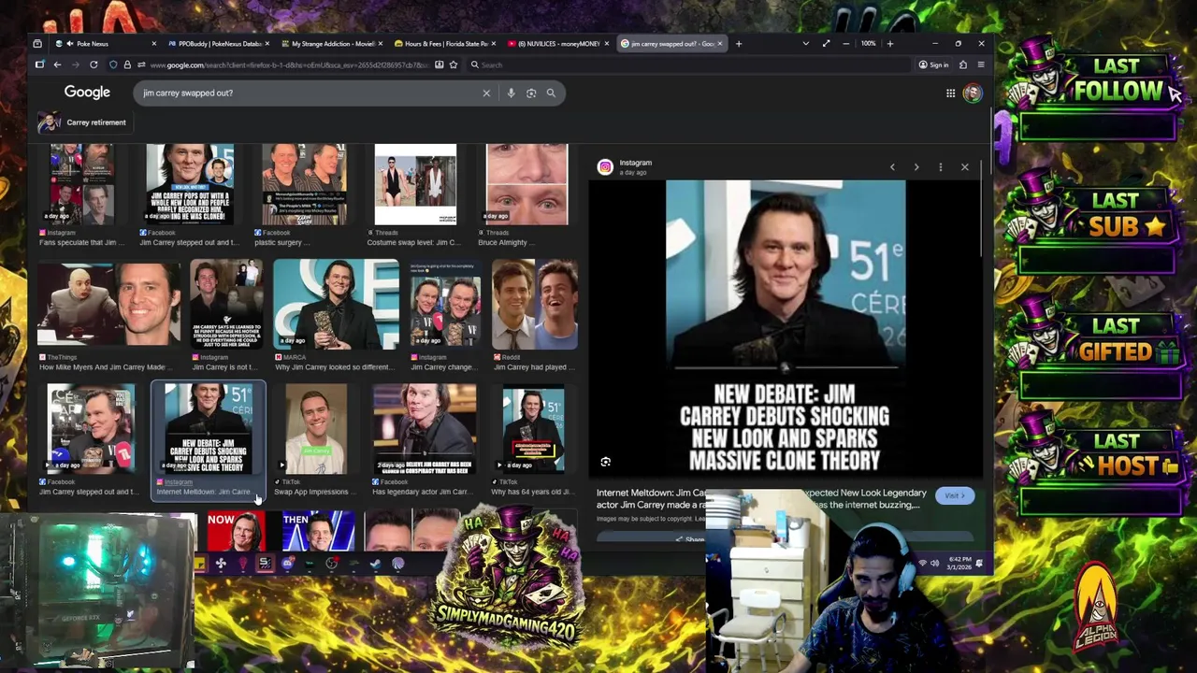Viewport: 1197px width, 673px height.
Task: Reset the 100% zoom level
Action: pos(868,44)
